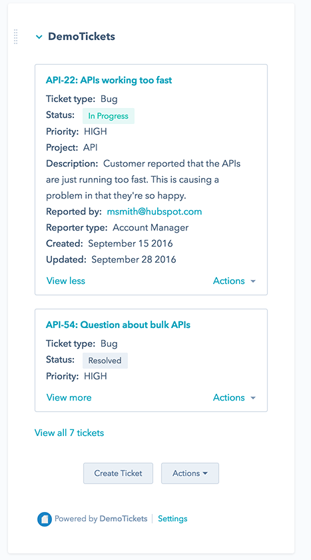Screen dimensions: 311x560
Task: Expand API-54 details with View more
Action: (x=69, y=397)
